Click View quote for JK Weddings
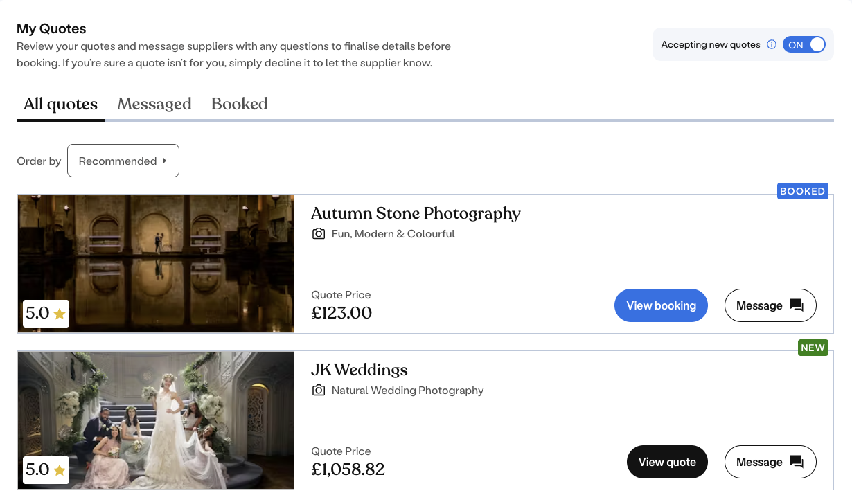852x493 pixels. coord(667,462)
